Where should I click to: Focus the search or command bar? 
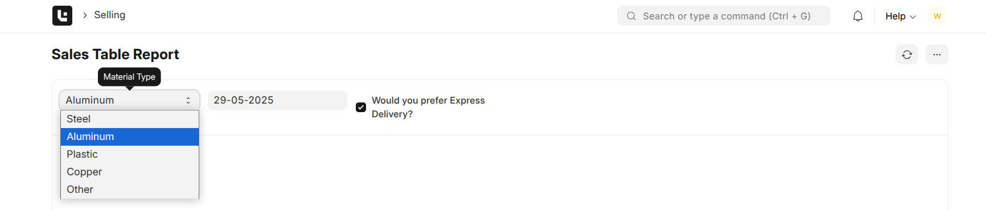pyautogui.click(x=724, y=16)
